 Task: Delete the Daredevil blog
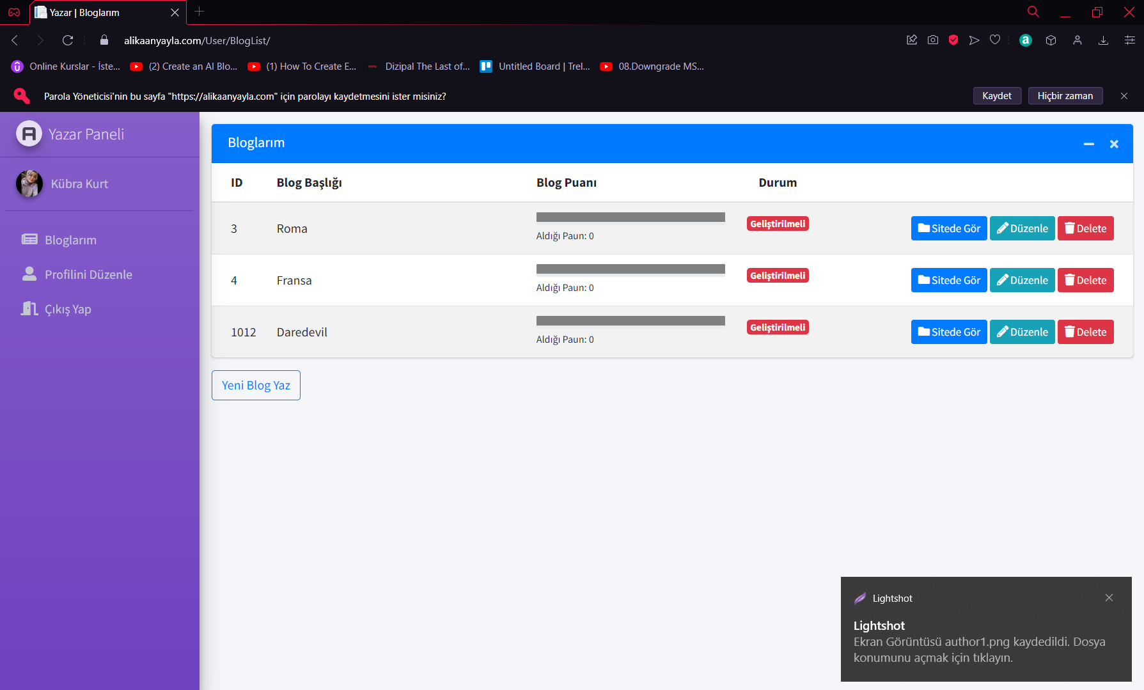click(x=1086, y=332)
